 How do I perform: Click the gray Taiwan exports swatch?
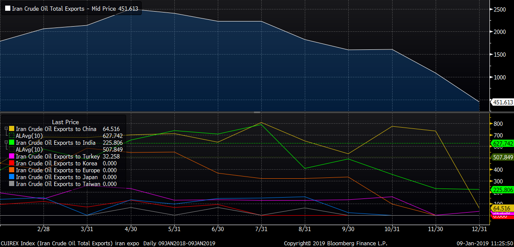[12, 184]
